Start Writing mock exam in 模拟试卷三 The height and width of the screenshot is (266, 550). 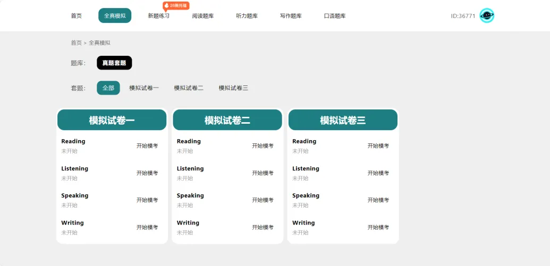(x=378, y=227)
